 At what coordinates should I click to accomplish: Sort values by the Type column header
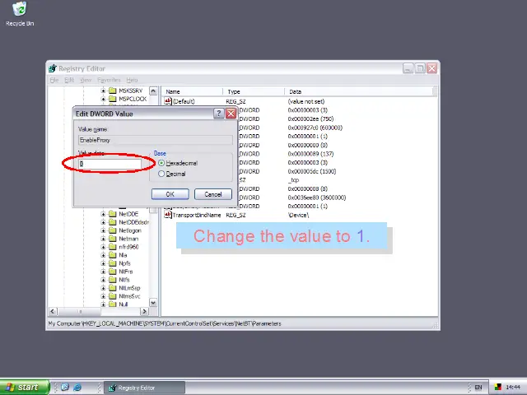pyautogui.click(x=254, y=91)
